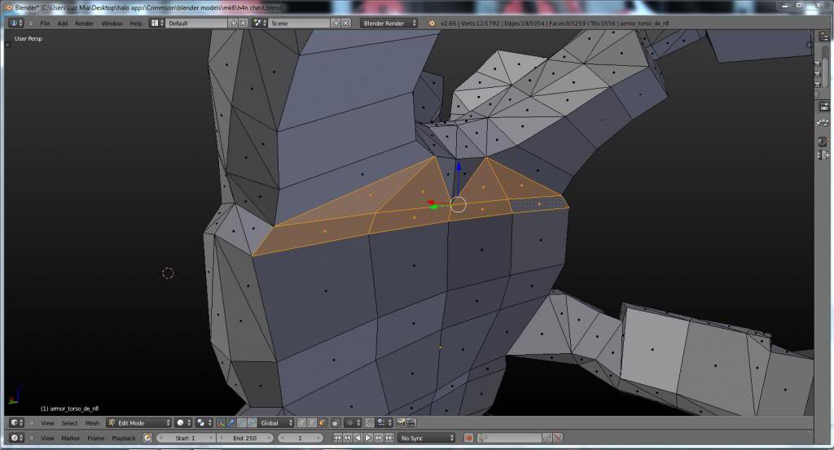The width and height of the screenshot is (834, 450).
Task: Toggle snap during transform magnet
Action: pos(370,423)
